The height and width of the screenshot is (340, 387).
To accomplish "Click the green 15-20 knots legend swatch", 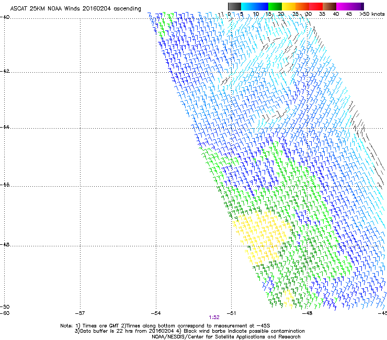I will 275,6.
